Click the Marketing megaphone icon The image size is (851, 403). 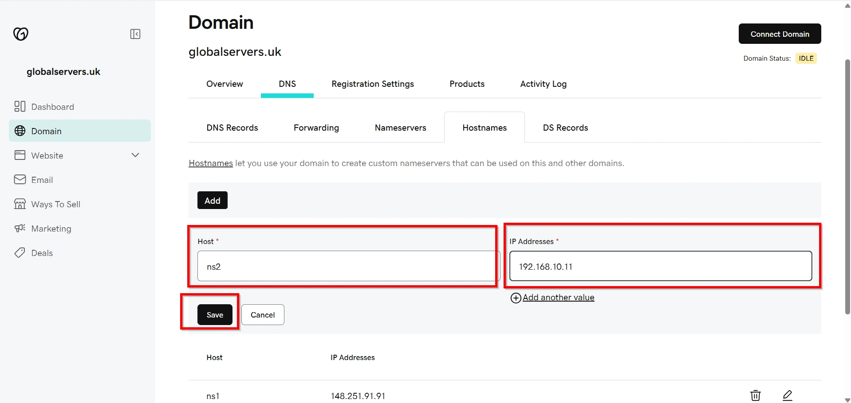[20, 228]
